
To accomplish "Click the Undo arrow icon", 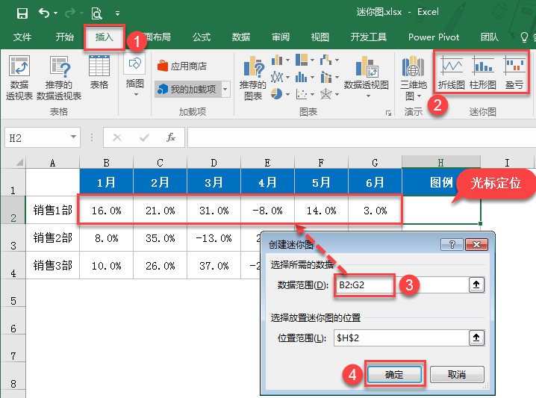I will (44, 13).
